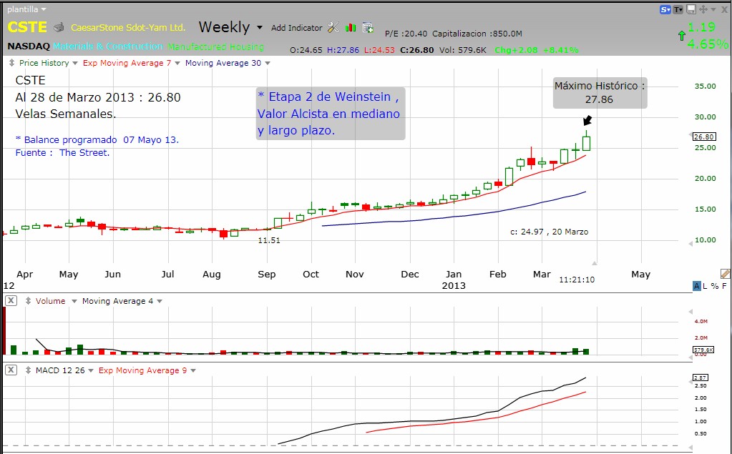Click the Add Indicator button
732x454 pixels.
pos(296,28)
